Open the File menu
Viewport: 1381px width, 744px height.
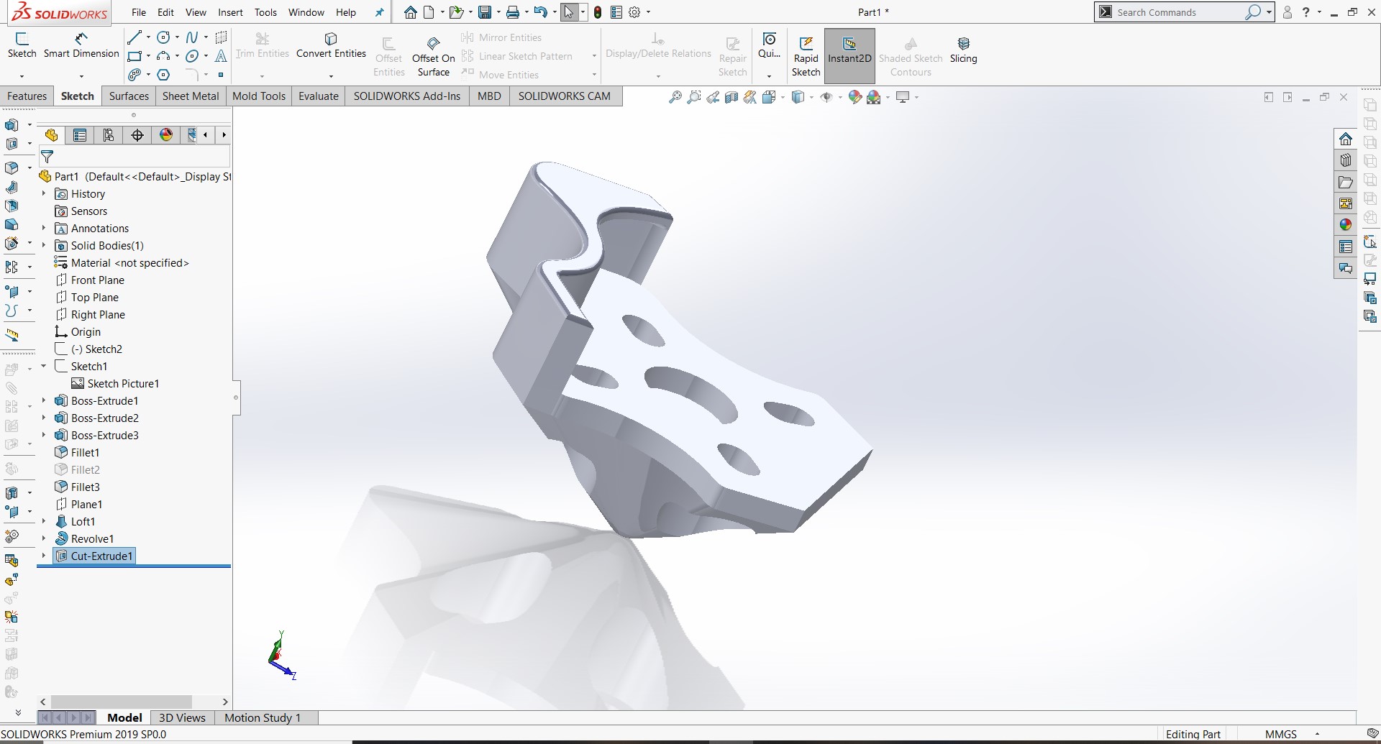[x=139, y=12]
